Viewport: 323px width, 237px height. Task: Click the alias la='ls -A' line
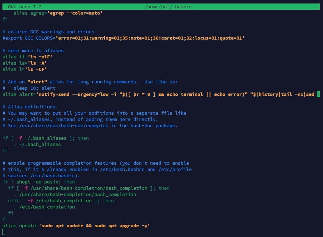click(25, 63)
